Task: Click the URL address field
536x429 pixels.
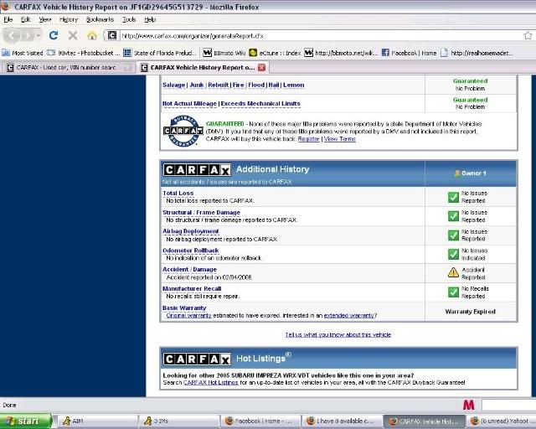Action: tap(320, 35)
